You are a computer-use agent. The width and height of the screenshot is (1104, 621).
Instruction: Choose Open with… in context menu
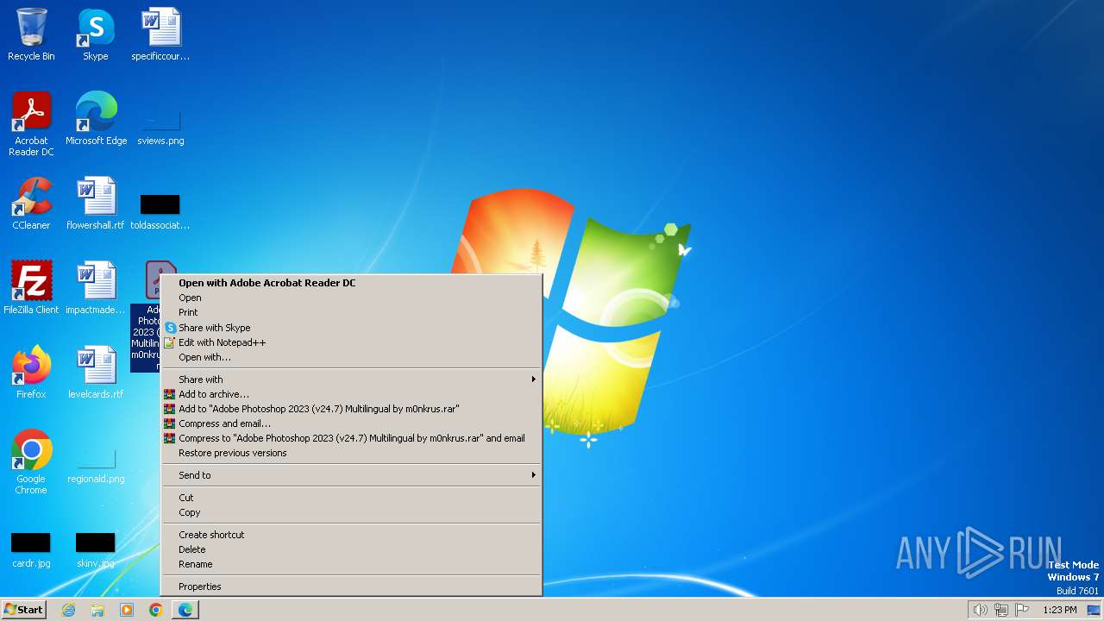click(351, 357)
